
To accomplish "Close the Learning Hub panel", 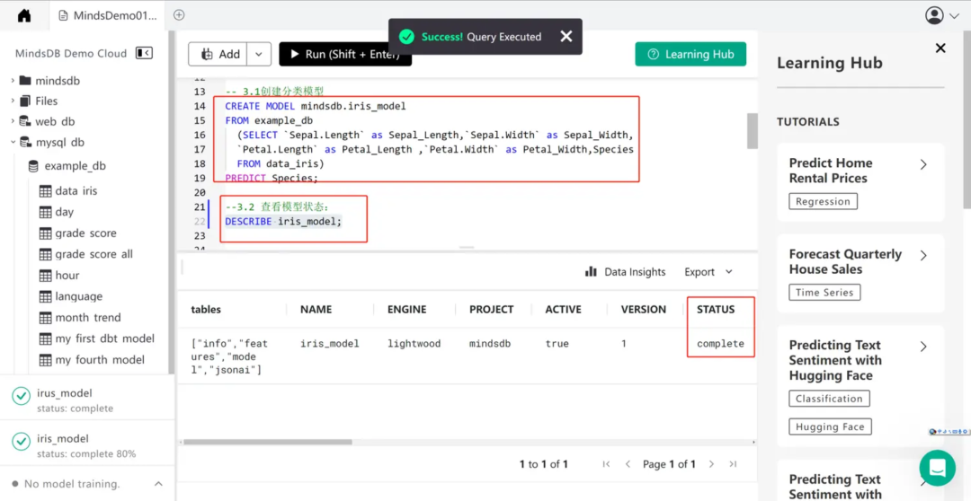I will [x=940, y=48].
